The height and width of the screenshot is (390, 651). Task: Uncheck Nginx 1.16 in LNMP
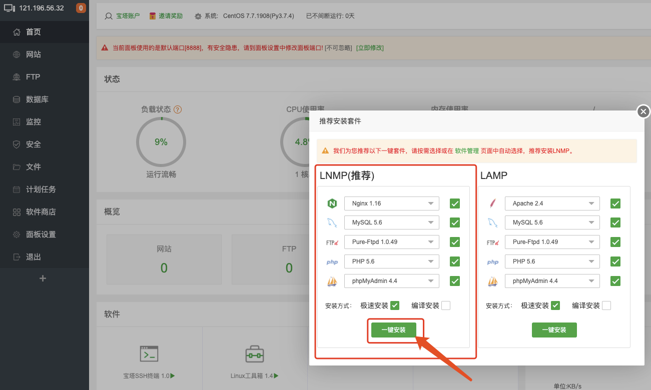point(455,203)
